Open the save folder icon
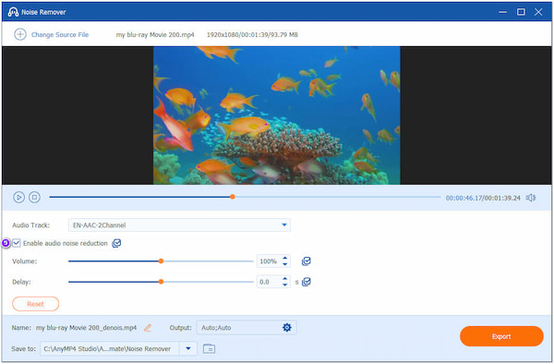 click(x=210, y=348)
